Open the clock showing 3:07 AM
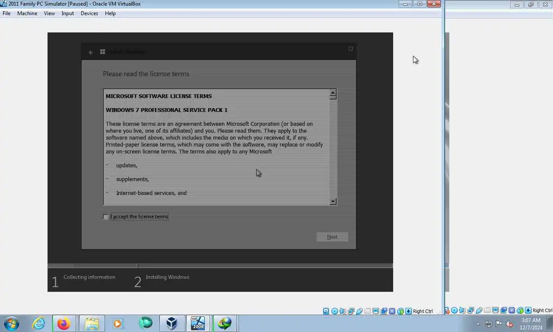 click(x=531, y=324)
